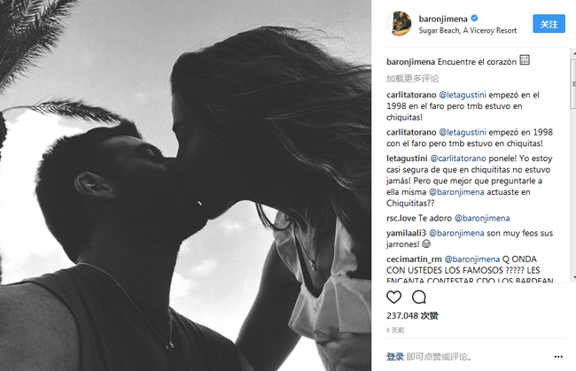576x371 pixels.
Task: Open the baronjimena username in the header
Action: coord(443,19)
